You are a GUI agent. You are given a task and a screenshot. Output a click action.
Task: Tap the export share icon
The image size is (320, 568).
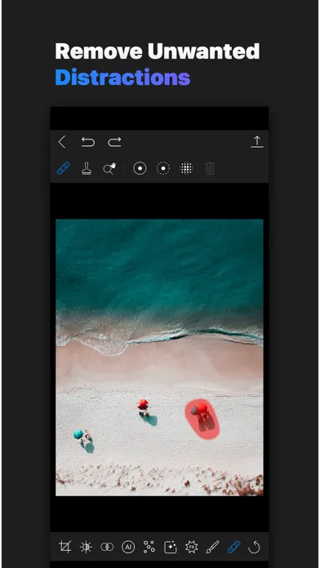point(257,142)
